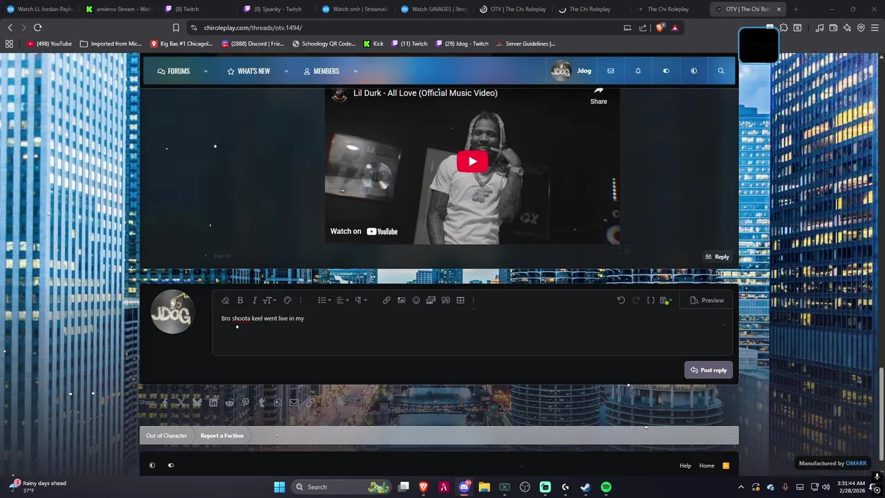885x498 pixels.
Task: Open the video title link All Love
Action: [x=425, y=93]
